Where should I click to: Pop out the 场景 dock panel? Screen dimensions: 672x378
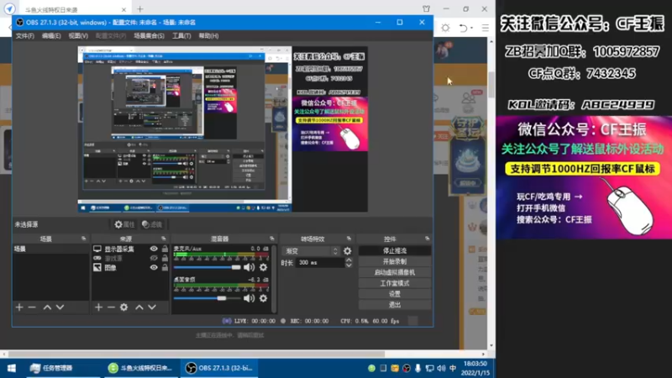point(83,239)
